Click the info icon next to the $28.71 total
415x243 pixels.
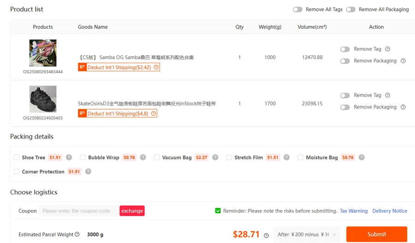click(266, 235)
